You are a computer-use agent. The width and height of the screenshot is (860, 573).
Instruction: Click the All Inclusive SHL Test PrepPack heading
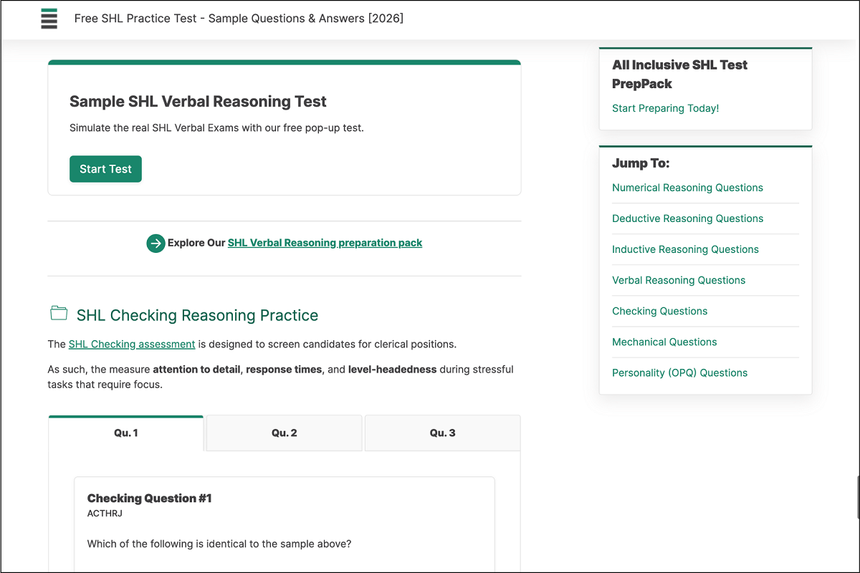point(679,74)
